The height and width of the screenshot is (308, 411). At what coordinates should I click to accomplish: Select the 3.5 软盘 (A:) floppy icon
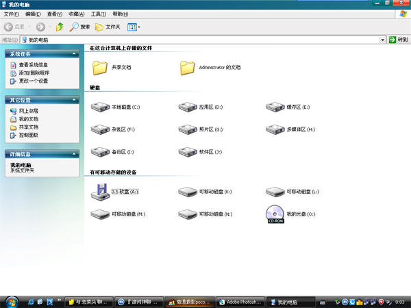click(x=100, y=192)
